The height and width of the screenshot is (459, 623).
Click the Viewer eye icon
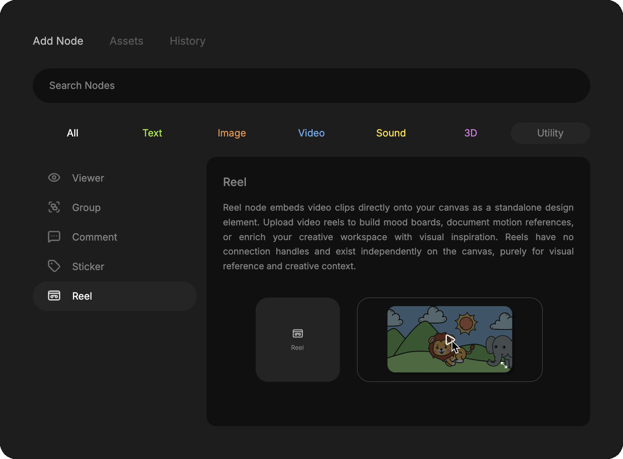point(54,178)
